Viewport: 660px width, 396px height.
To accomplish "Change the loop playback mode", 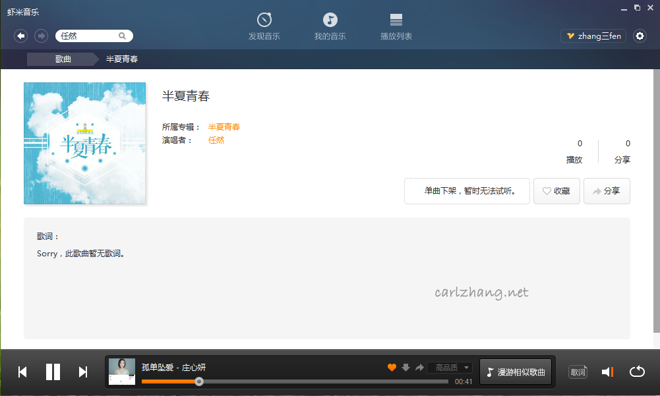I will 637,372.
